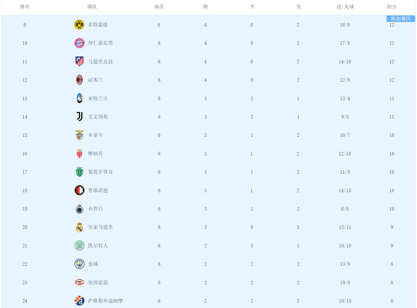
Task: Click the Manchester City badge
Action: pos(79,264)
